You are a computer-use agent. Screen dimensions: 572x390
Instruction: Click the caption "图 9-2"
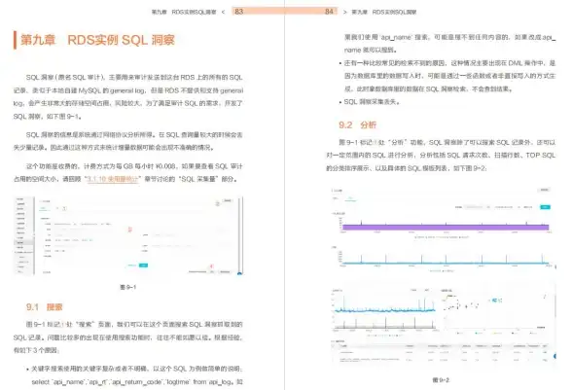(x=441, y=380)
